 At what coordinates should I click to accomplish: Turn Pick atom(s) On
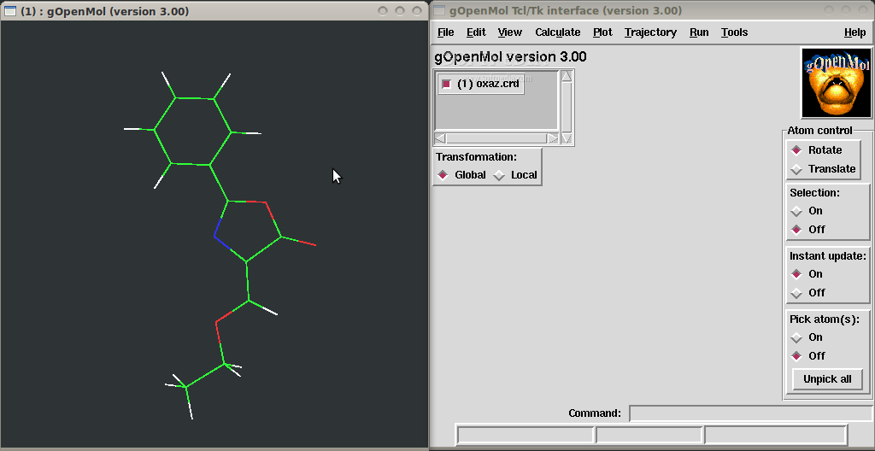tap(796, 337)
